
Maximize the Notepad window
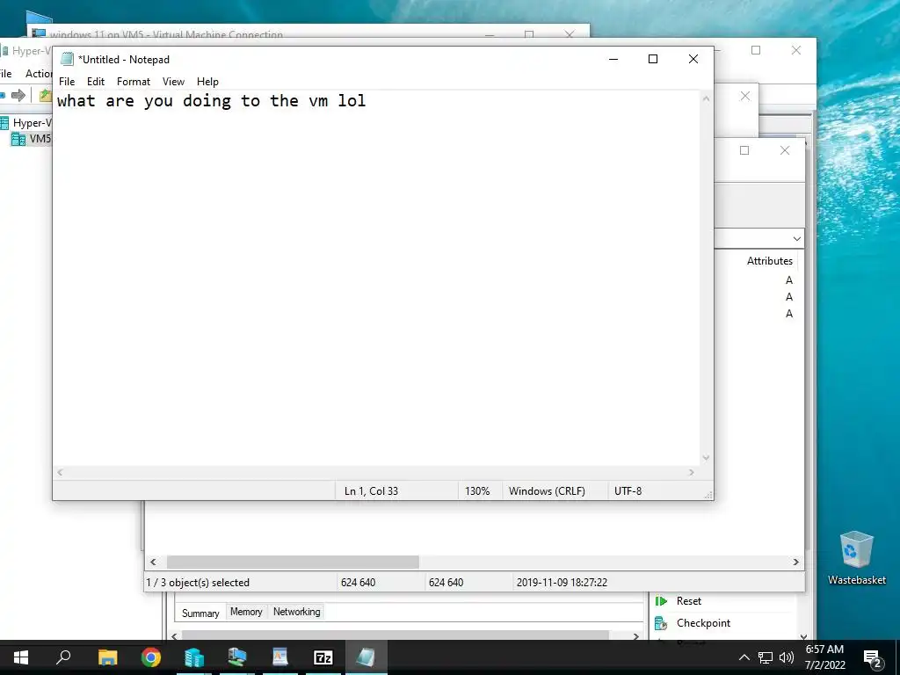point(653,59)
